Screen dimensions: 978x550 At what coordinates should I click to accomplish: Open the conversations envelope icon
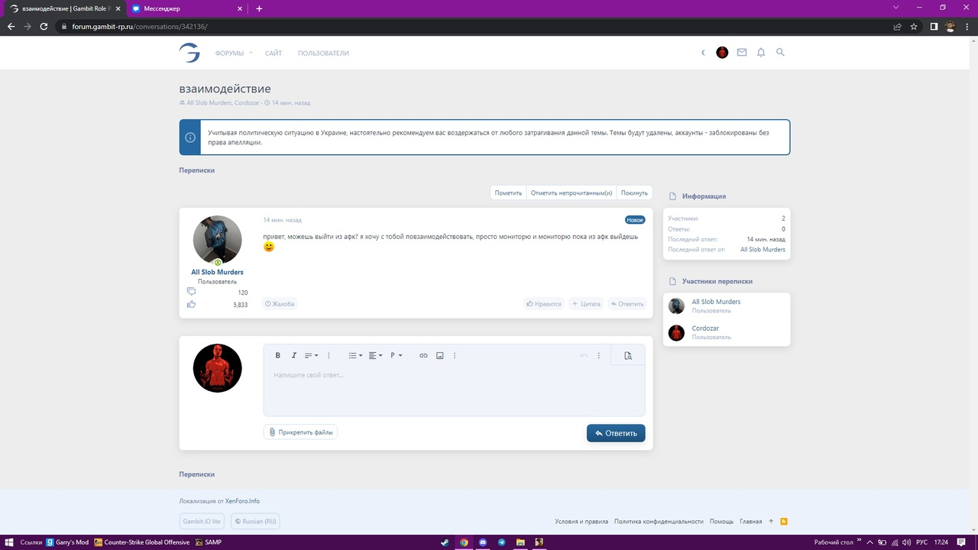[x=742, y=53]
